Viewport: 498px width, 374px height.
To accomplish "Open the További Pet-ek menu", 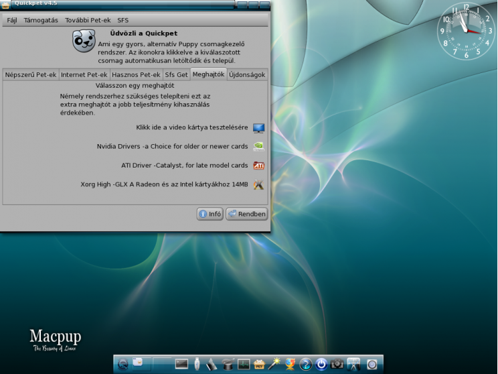I will click(x=88, y=20).
